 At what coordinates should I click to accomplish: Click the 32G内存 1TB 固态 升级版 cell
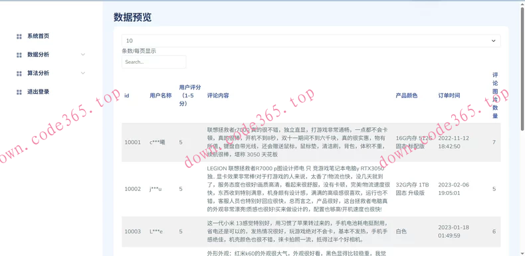point(413,189)
